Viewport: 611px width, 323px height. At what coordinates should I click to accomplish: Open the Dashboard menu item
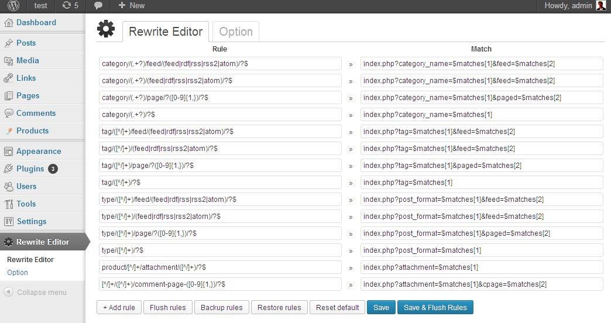pyautogui.click(x=36, y=23)
